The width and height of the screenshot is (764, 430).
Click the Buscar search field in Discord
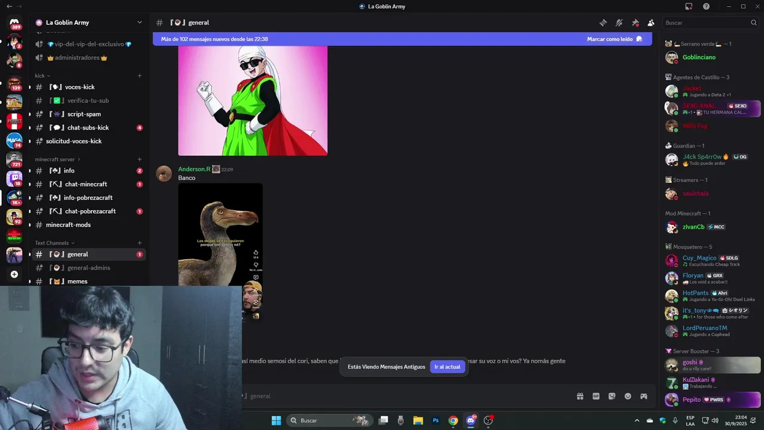coord(710,23)
